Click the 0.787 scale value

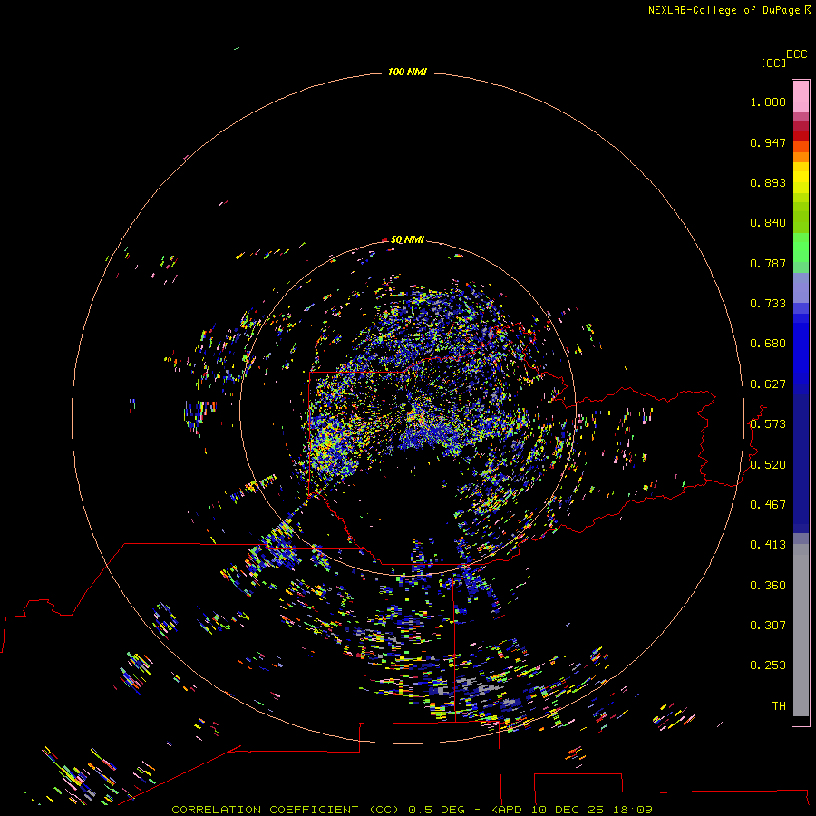(x=768, y=263)
